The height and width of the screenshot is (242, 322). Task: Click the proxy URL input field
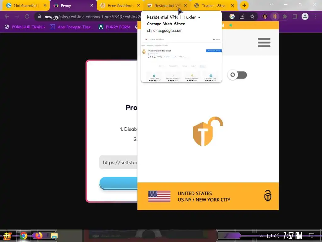click(119, 163)
